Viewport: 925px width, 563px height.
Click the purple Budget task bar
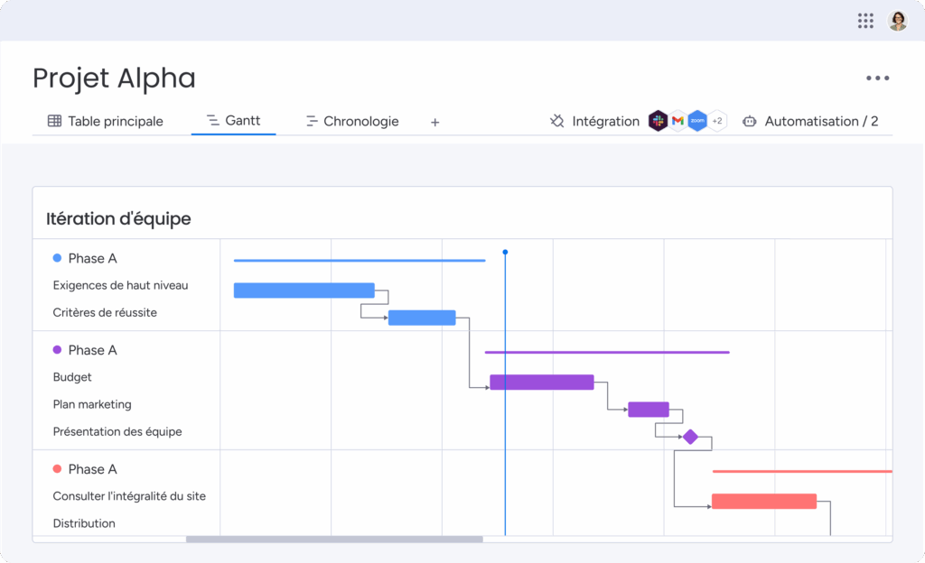coord(542,383)
